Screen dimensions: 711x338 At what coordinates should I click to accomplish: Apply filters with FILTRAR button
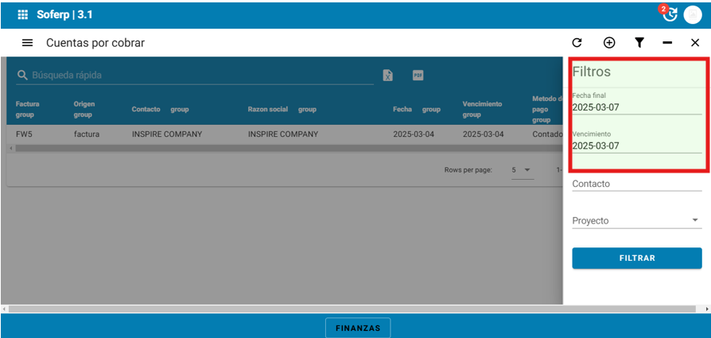click(x=636, y=258)
